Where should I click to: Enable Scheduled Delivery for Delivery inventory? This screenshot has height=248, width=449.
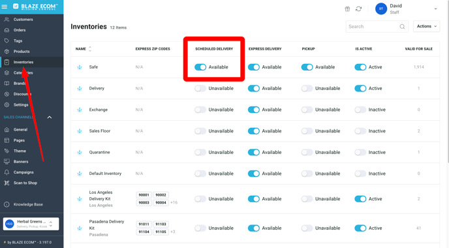tap(200, 89)
